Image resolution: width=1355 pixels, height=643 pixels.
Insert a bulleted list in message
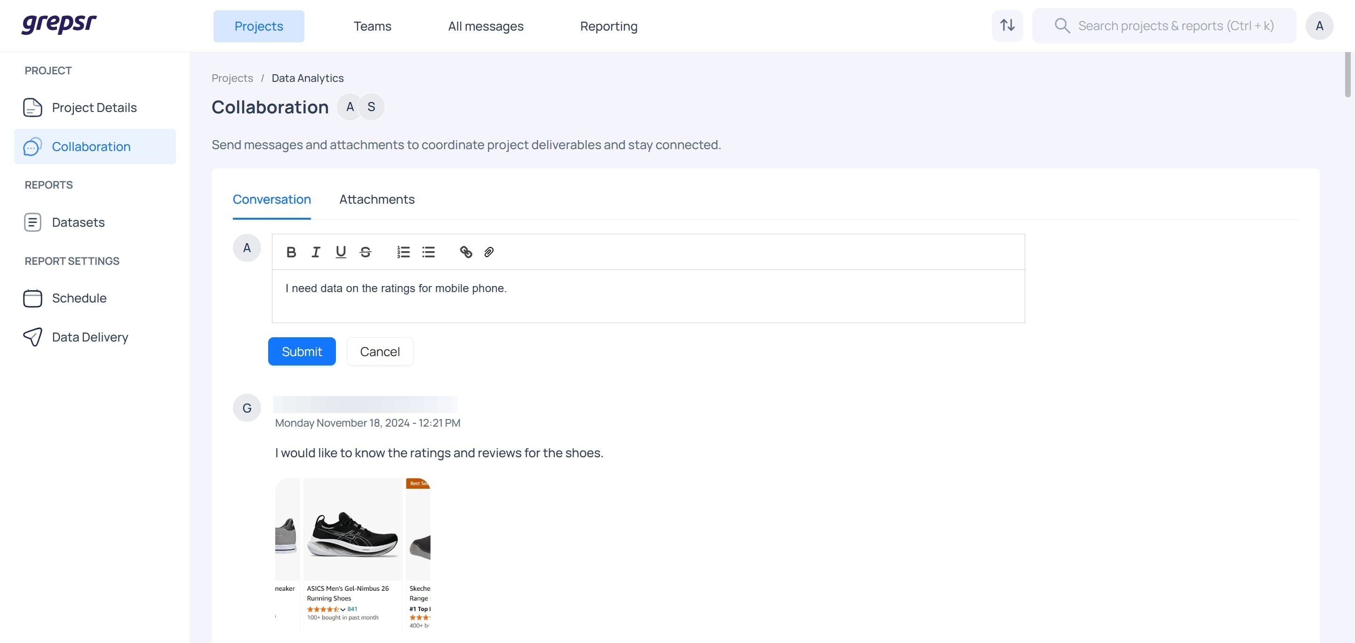(x=429, y=253)
